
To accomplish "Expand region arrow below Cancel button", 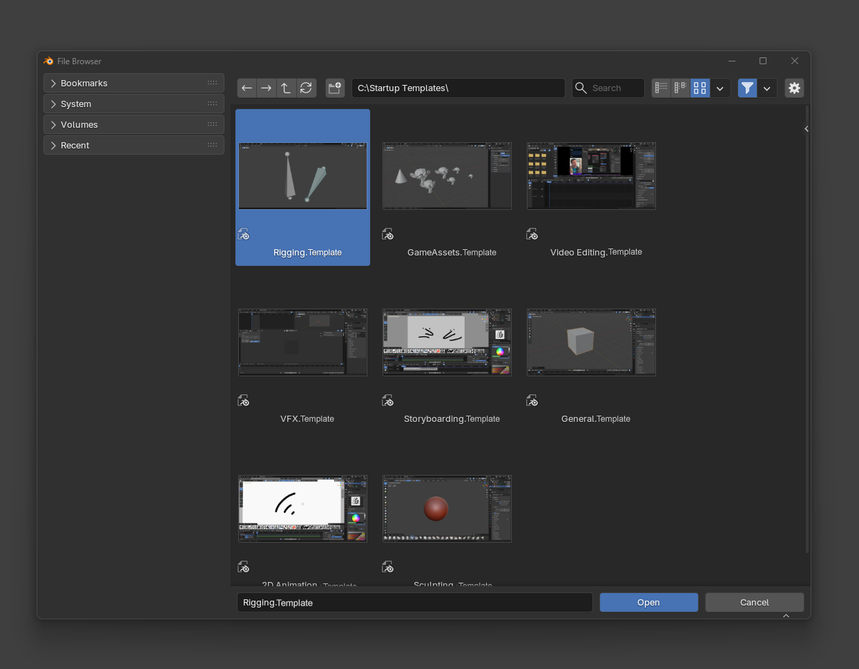I will coord(786,616).
